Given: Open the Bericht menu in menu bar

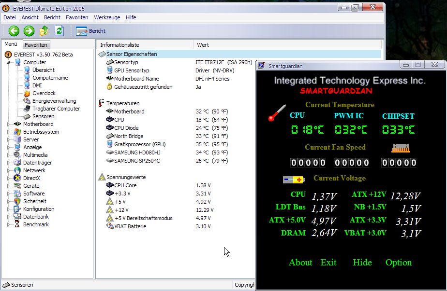Looking at the screenshot, I should click(52, 17).
